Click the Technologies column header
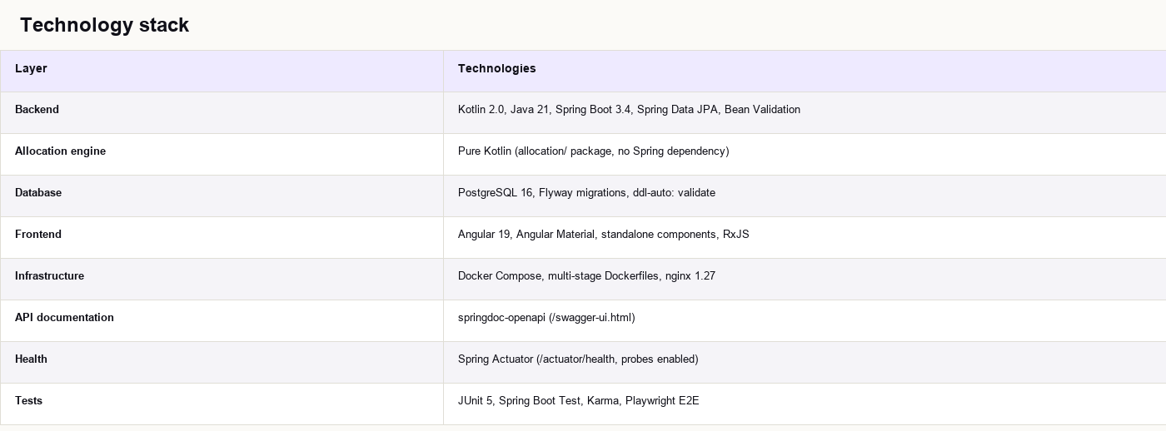The width and height of the screenshot is (1166, 431). pyautogui.click(x=805, y=71)
